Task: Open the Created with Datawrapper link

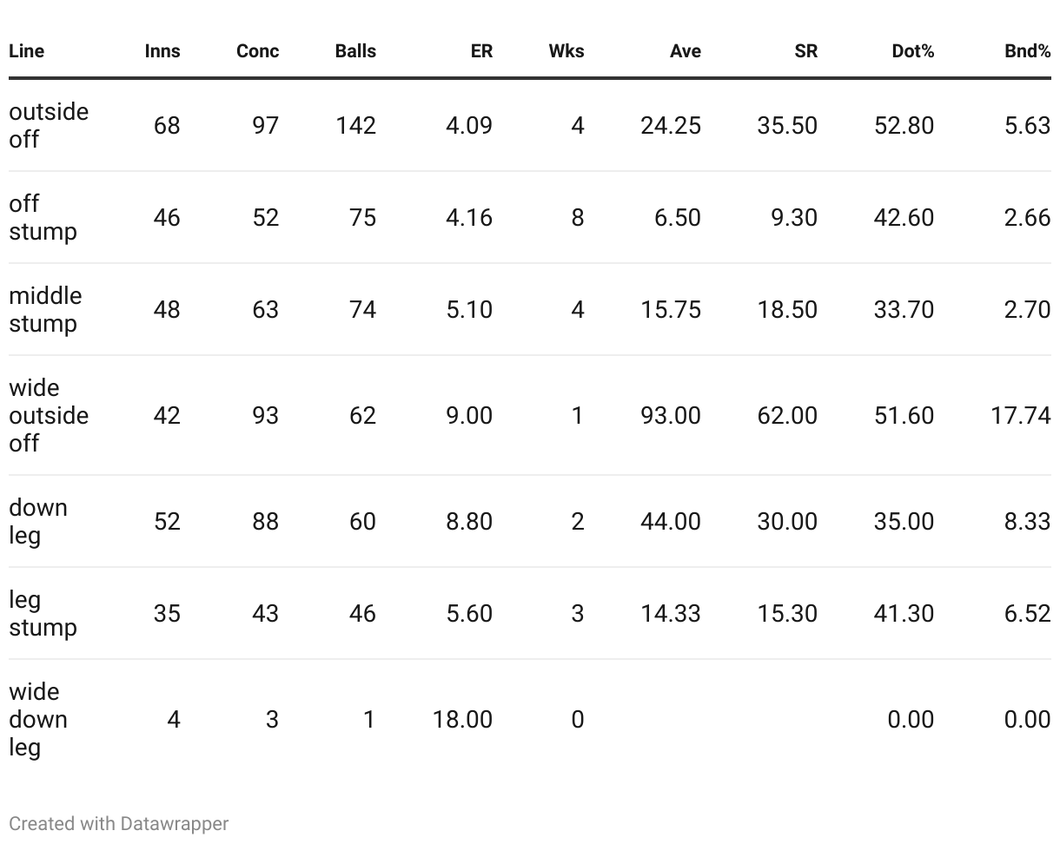Action: click(x=119, y=823)
